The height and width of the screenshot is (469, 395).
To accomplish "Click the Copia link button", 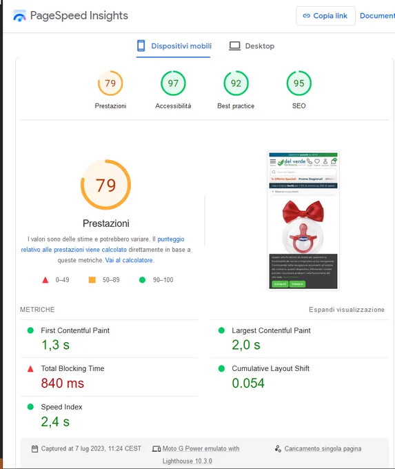I will pos(325,16).
